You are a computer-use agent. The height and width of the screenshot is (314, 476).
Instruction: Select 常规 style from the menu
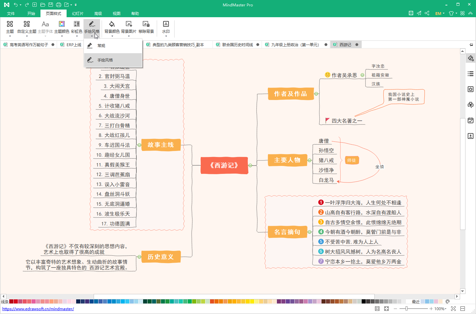(x=113, y=46)
